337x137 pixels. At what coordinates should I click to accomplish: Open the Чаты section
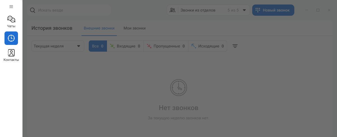pyautogui.click(x=11, y=22)
